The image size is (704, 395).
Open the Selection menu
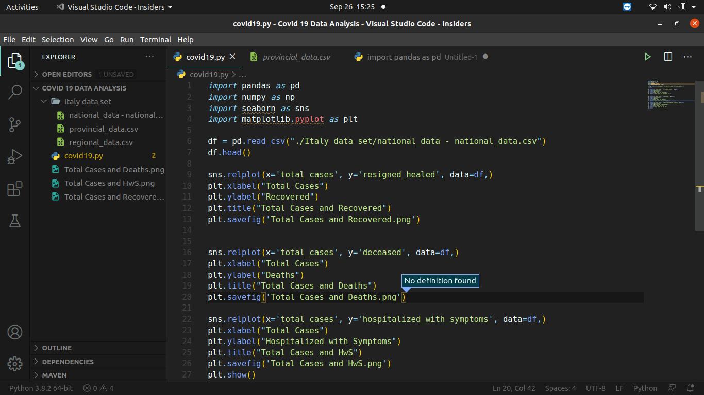[x=58, y=40]
